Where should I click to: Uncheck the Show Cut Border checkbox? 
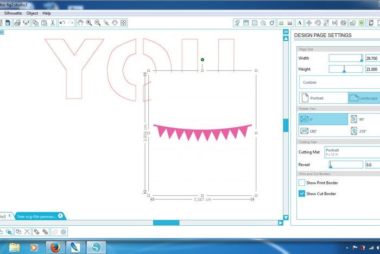click(x=302, y=193)
